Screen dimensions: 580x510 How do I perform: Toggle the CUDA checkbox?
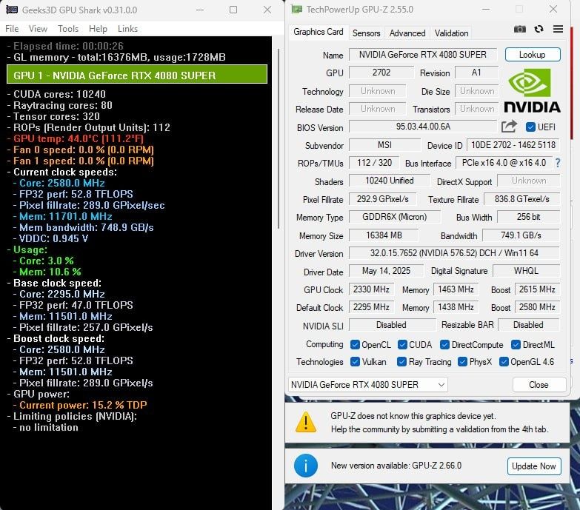coord(402,345)
